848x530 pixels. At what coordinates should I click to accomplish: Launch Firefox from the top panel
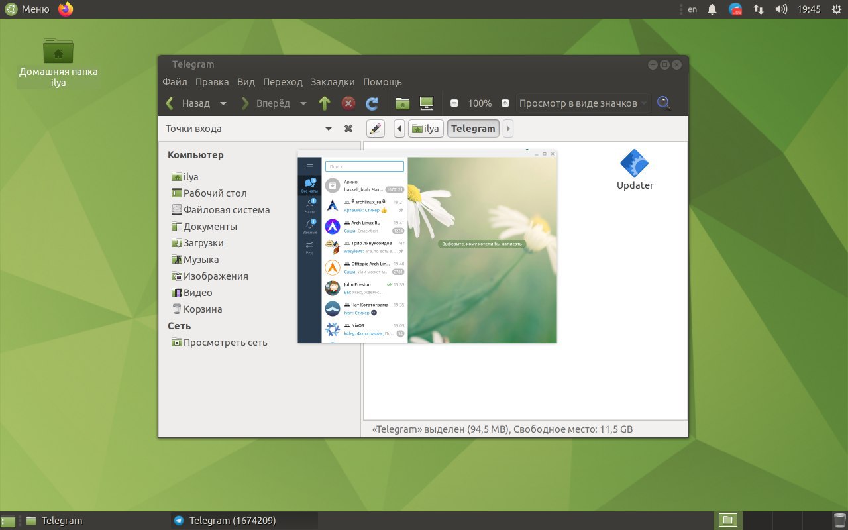pos(66,9)
